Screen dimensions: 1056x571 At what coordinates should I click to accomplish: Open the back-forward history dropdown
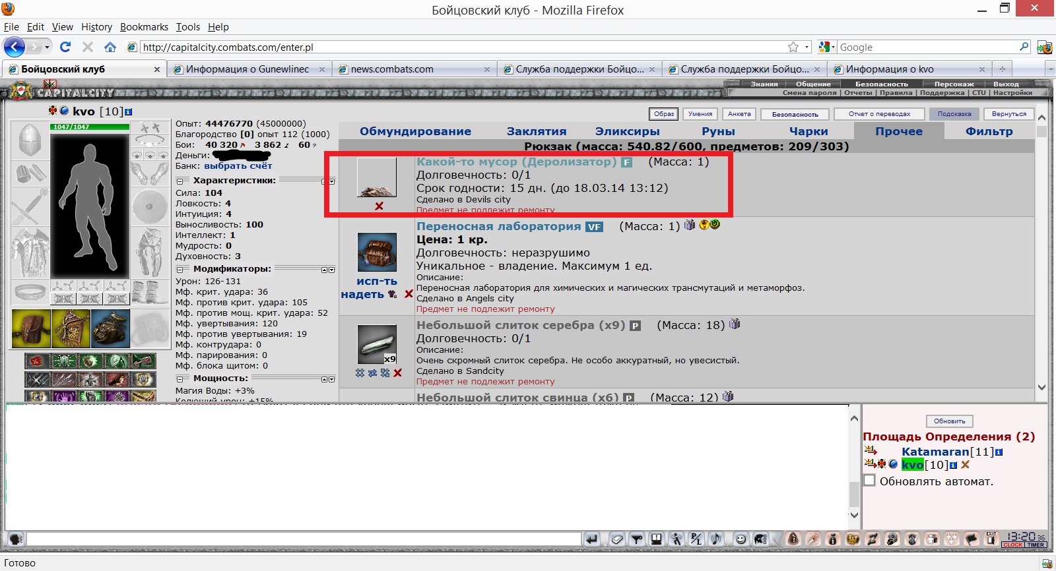[47, 47]
